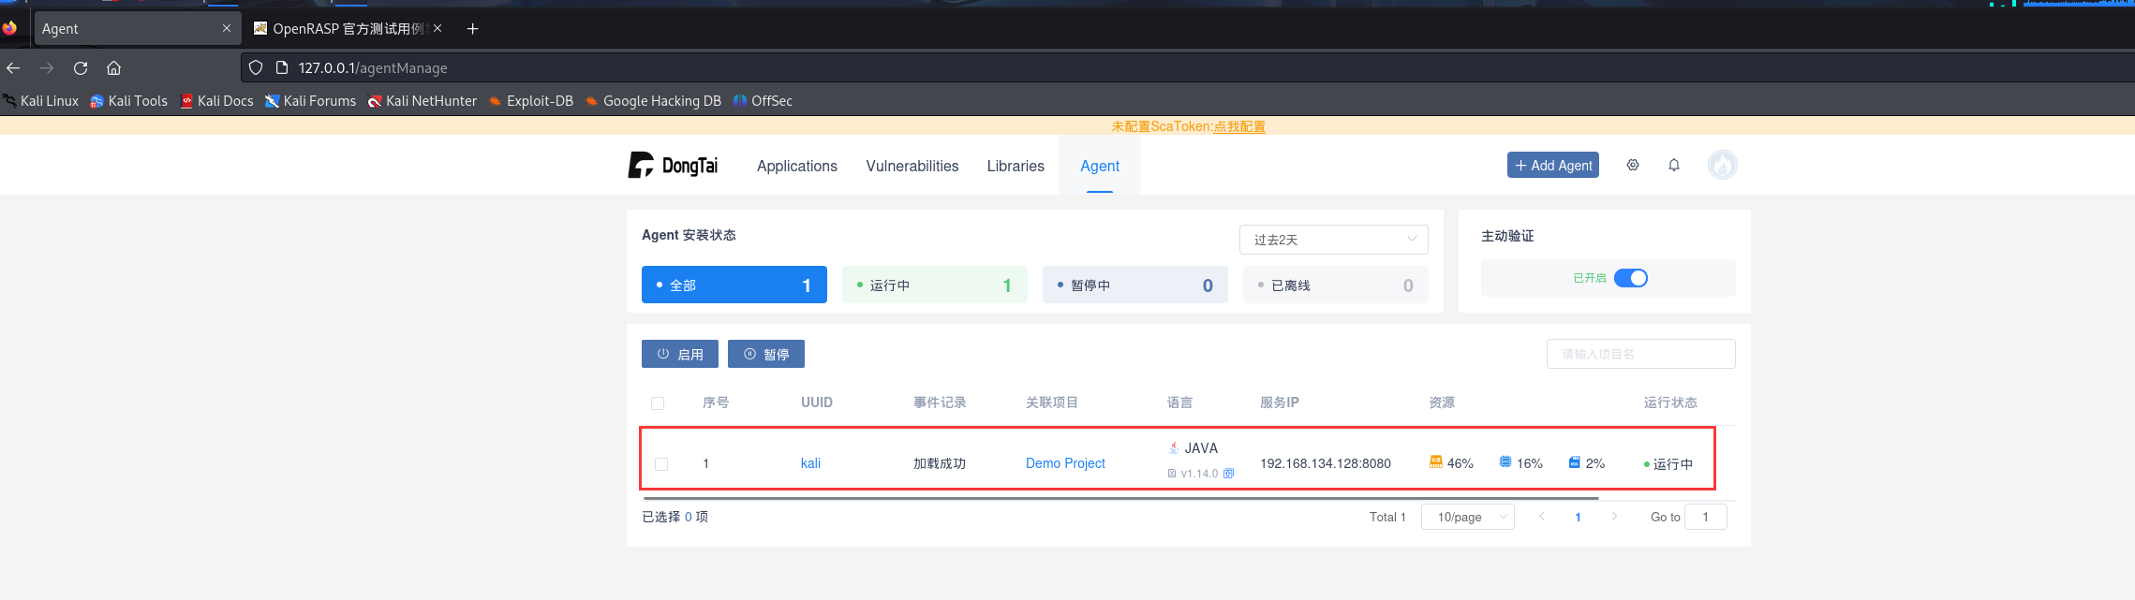
Task: Filter agents by 运行中 status card
Action: [x=934, y=285]
